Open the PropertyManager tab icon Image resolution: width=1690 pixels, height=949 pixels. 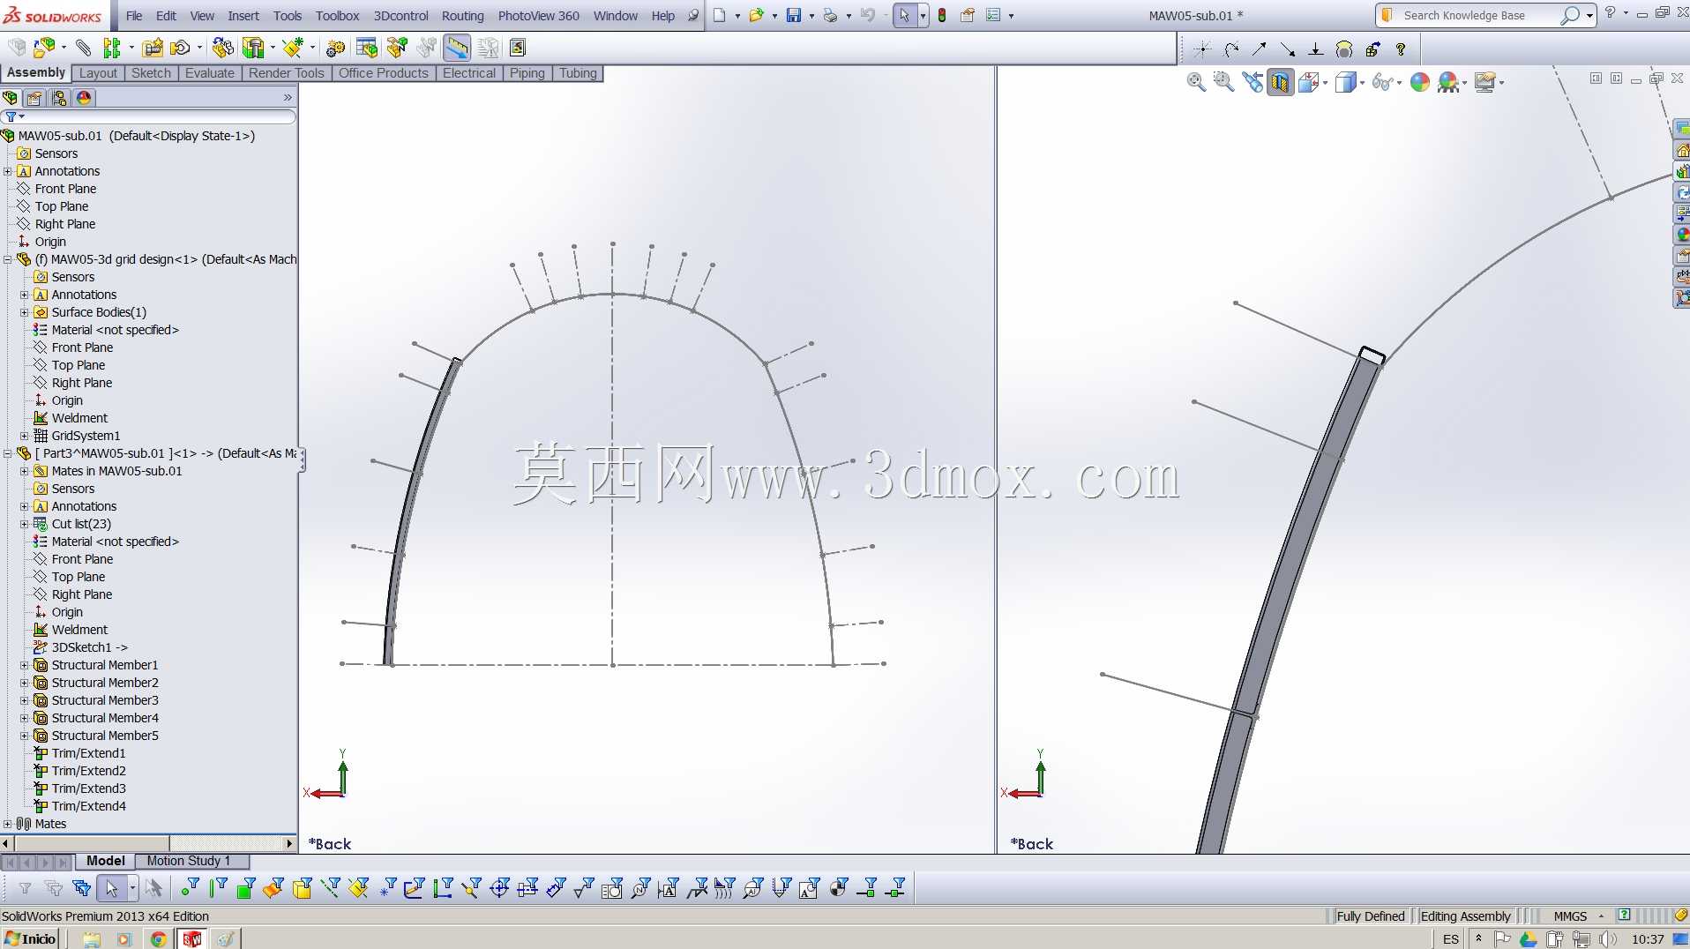click(34, 98)
